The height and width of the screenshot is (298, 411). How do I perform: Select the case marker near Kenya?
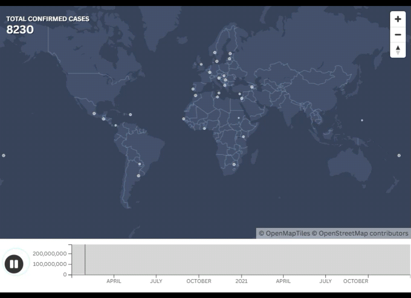pos(244,137)
